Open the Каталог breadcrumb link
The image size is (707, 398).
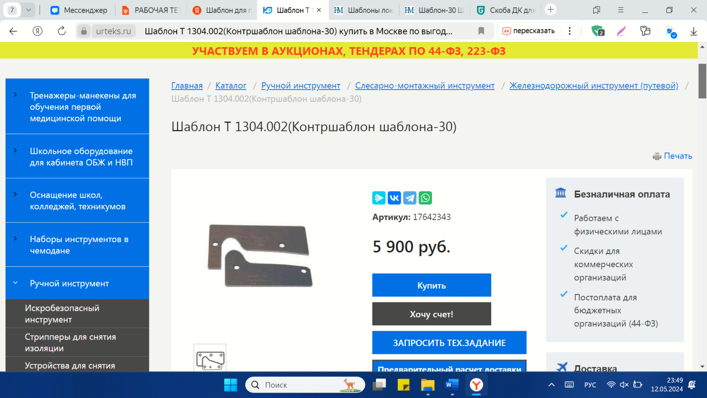[x=231, y=86]
